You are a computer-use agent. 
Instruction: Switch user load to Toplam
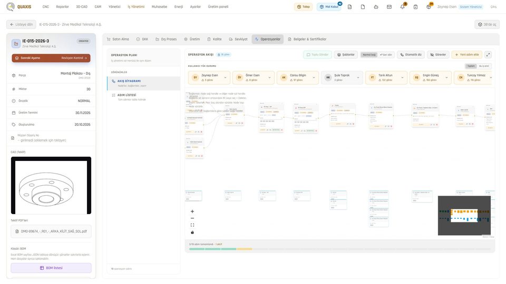click(x=471, y=66)
